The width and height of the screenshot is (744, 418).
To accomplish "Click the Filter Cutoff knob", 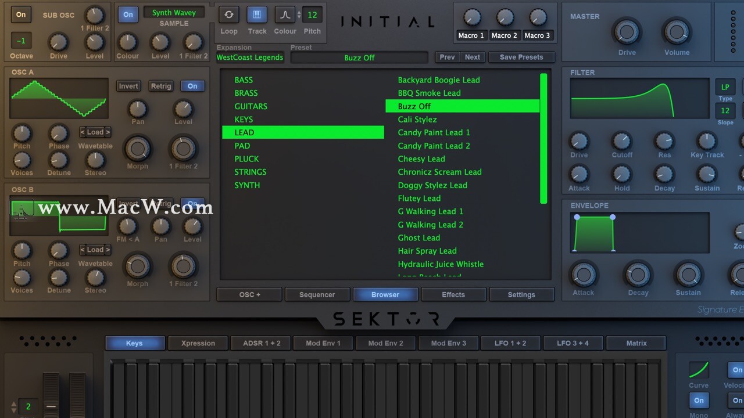I will point(621,140).
